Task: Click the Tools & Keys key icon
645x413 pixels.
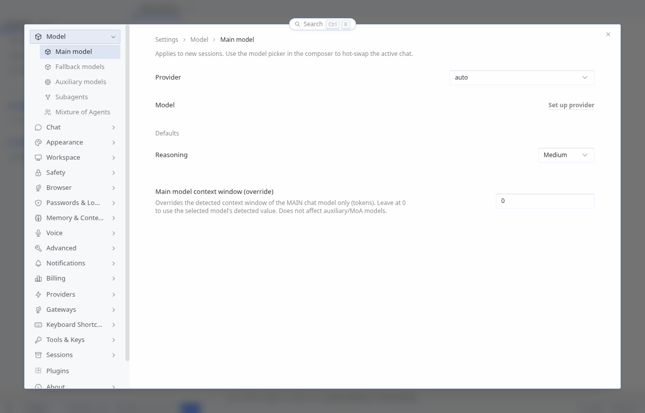Action: pos(38,340)
